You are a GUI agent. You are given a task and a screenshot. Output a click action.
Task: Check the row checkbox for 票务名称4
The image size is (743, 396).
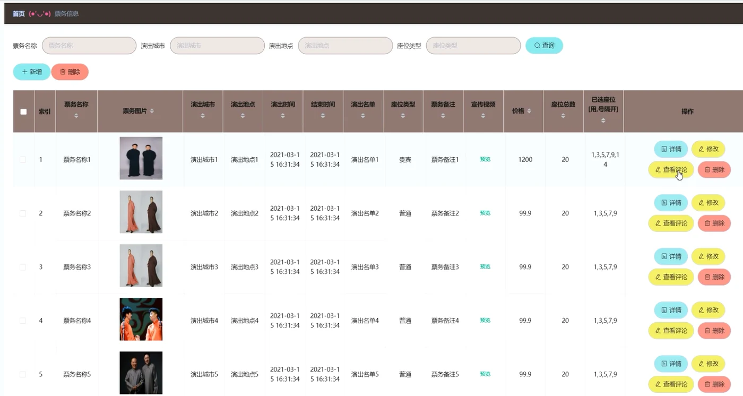coord(23,321)
